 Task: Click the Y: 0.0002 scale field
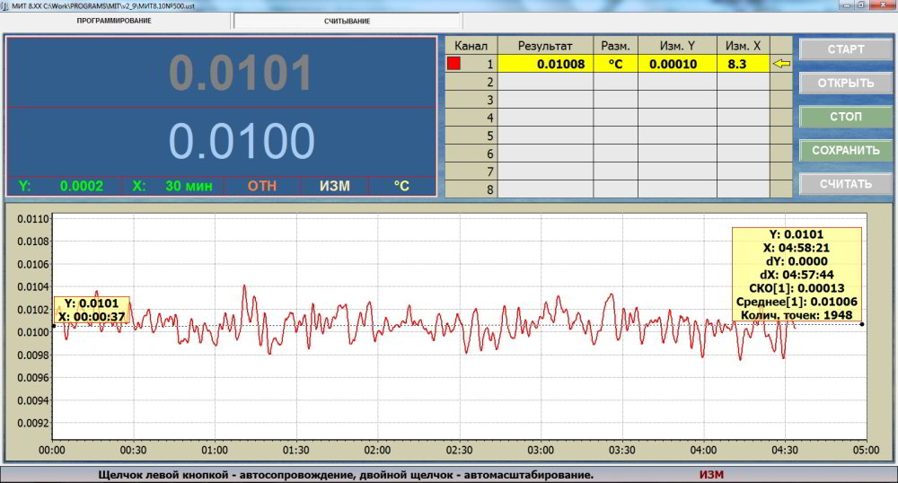[x=62, y=187]
